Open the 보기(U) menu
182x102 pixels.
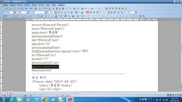tap(20, 5)
